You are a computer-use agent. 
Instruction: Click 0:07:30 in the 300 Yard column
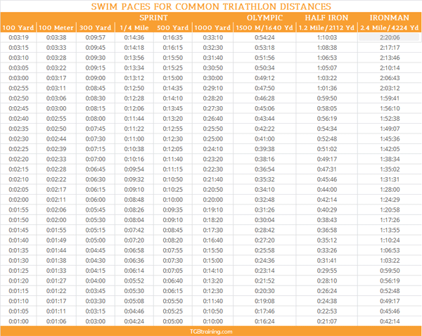click(x=95, y=138)
